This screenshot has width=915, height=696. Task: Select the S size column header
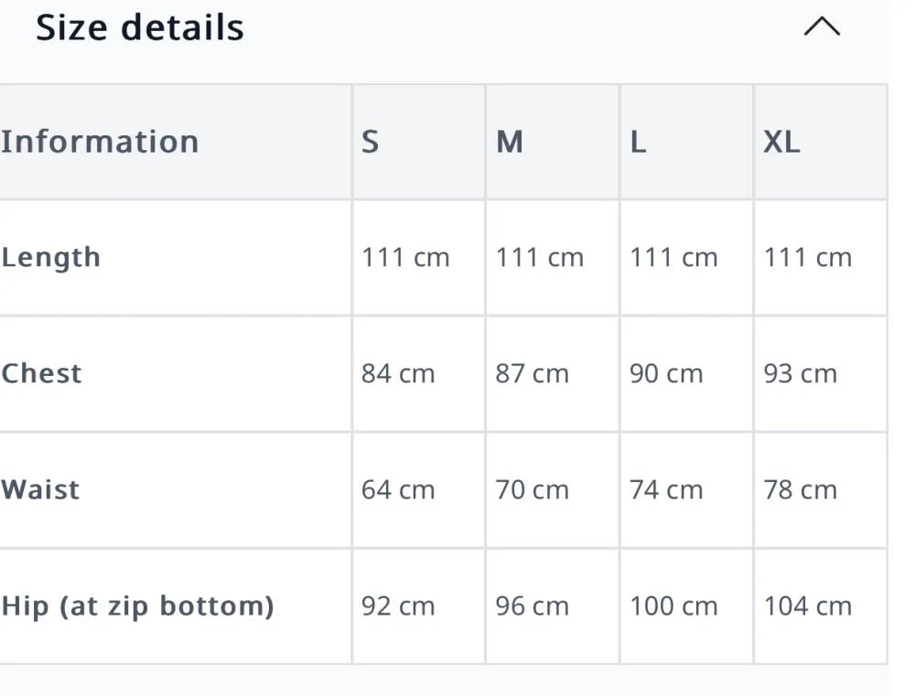point(370,142)
